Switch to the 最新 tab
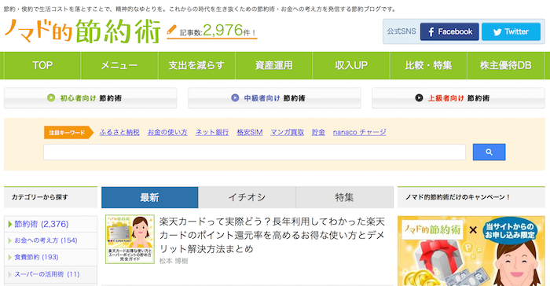This screenshot has height=286, width=550. 150,197
